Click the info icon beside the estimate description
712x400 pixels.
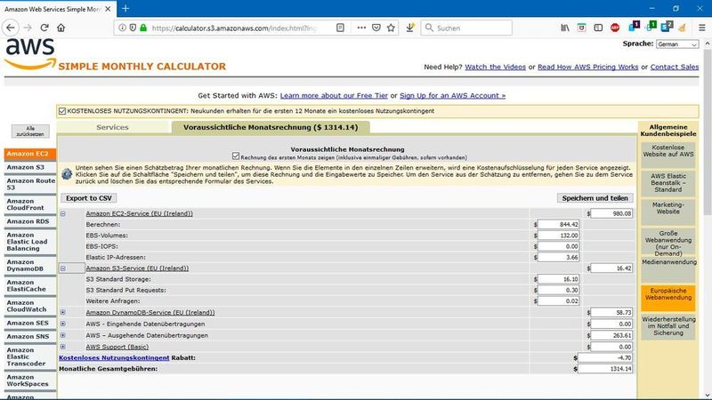pos(67,173)
